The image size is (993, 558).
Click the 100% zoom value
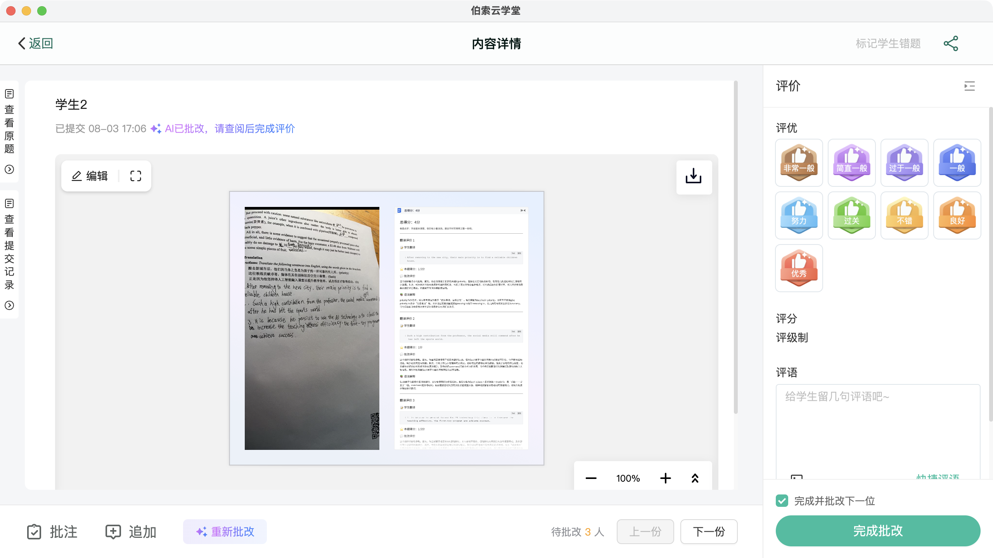(x=628, y=478)
